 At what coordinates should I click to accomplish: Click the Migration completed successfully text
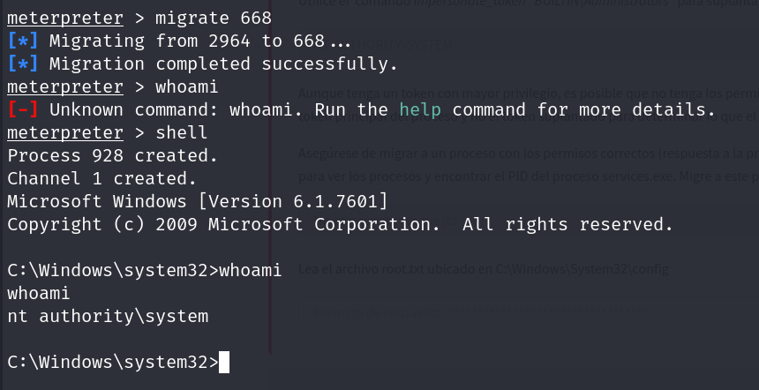pos(223,64)
